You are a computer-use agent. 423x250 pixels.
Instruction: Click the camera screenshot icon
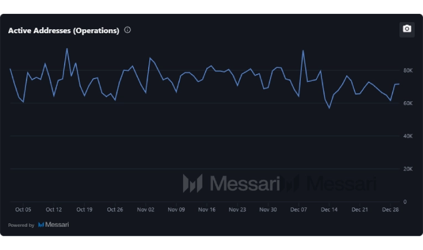(x=407, y=29)
